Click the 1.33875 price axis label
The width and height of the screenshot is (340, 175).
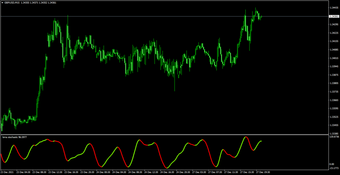point(334,75)
